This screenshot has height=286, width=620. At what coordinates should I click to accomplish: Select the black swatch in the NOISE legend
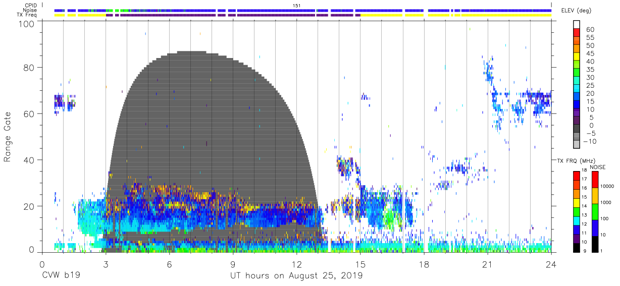(x=594, y=243)
